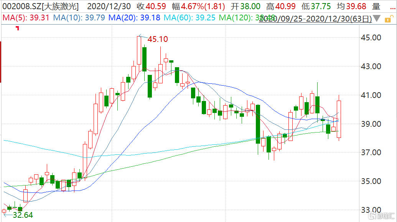This screenshot has width=397, height=222.
Task: Click the MA(5): 39.31 indicator label
Action: 26,18
